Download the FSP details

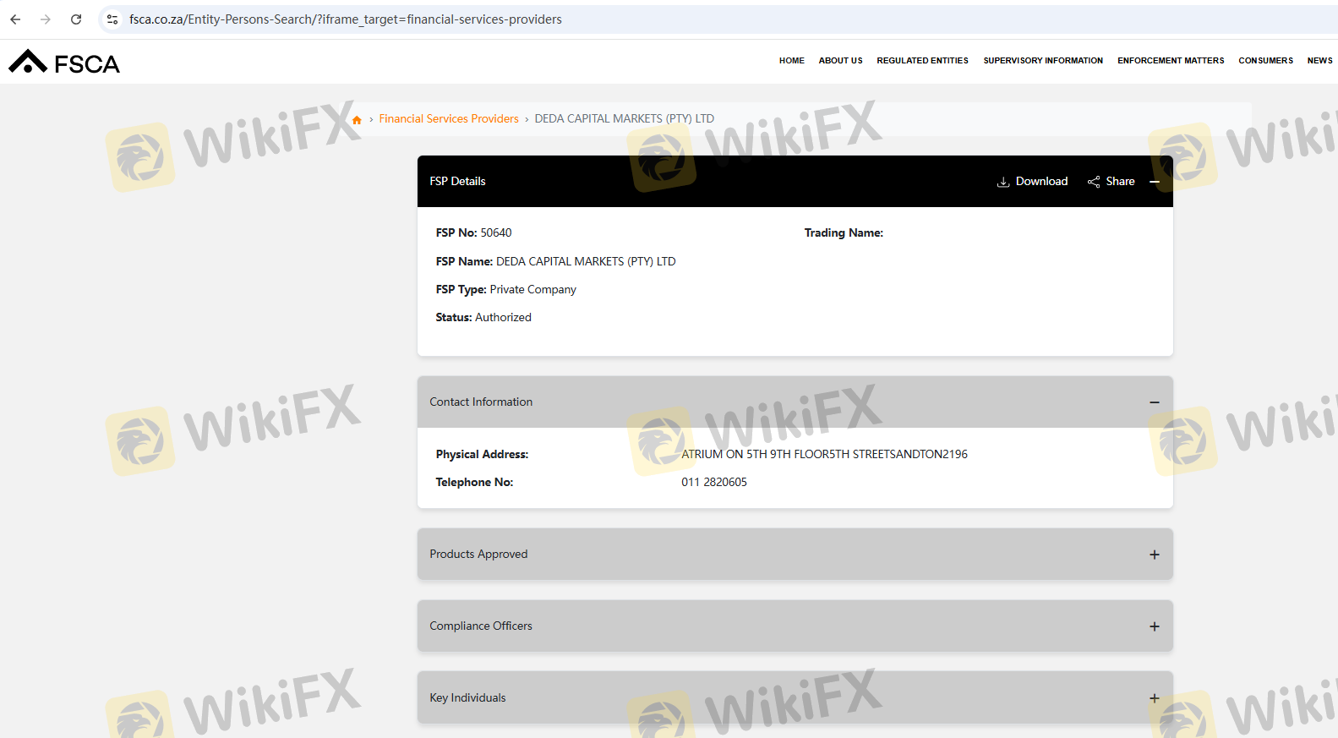[x=1032, y=182]
